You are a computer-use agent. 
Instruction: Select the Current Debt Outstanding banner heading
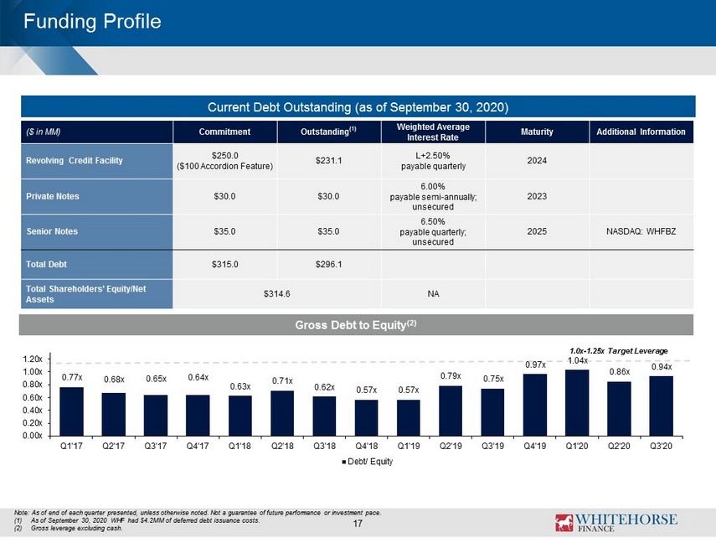[358, 107]
